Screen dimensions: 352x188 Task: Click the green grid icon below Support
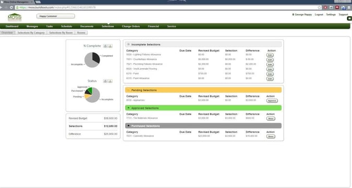point(349,19)
